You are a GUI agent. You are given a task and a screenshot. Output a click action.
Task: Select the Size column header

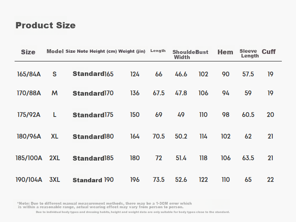(x=28, y=52)
